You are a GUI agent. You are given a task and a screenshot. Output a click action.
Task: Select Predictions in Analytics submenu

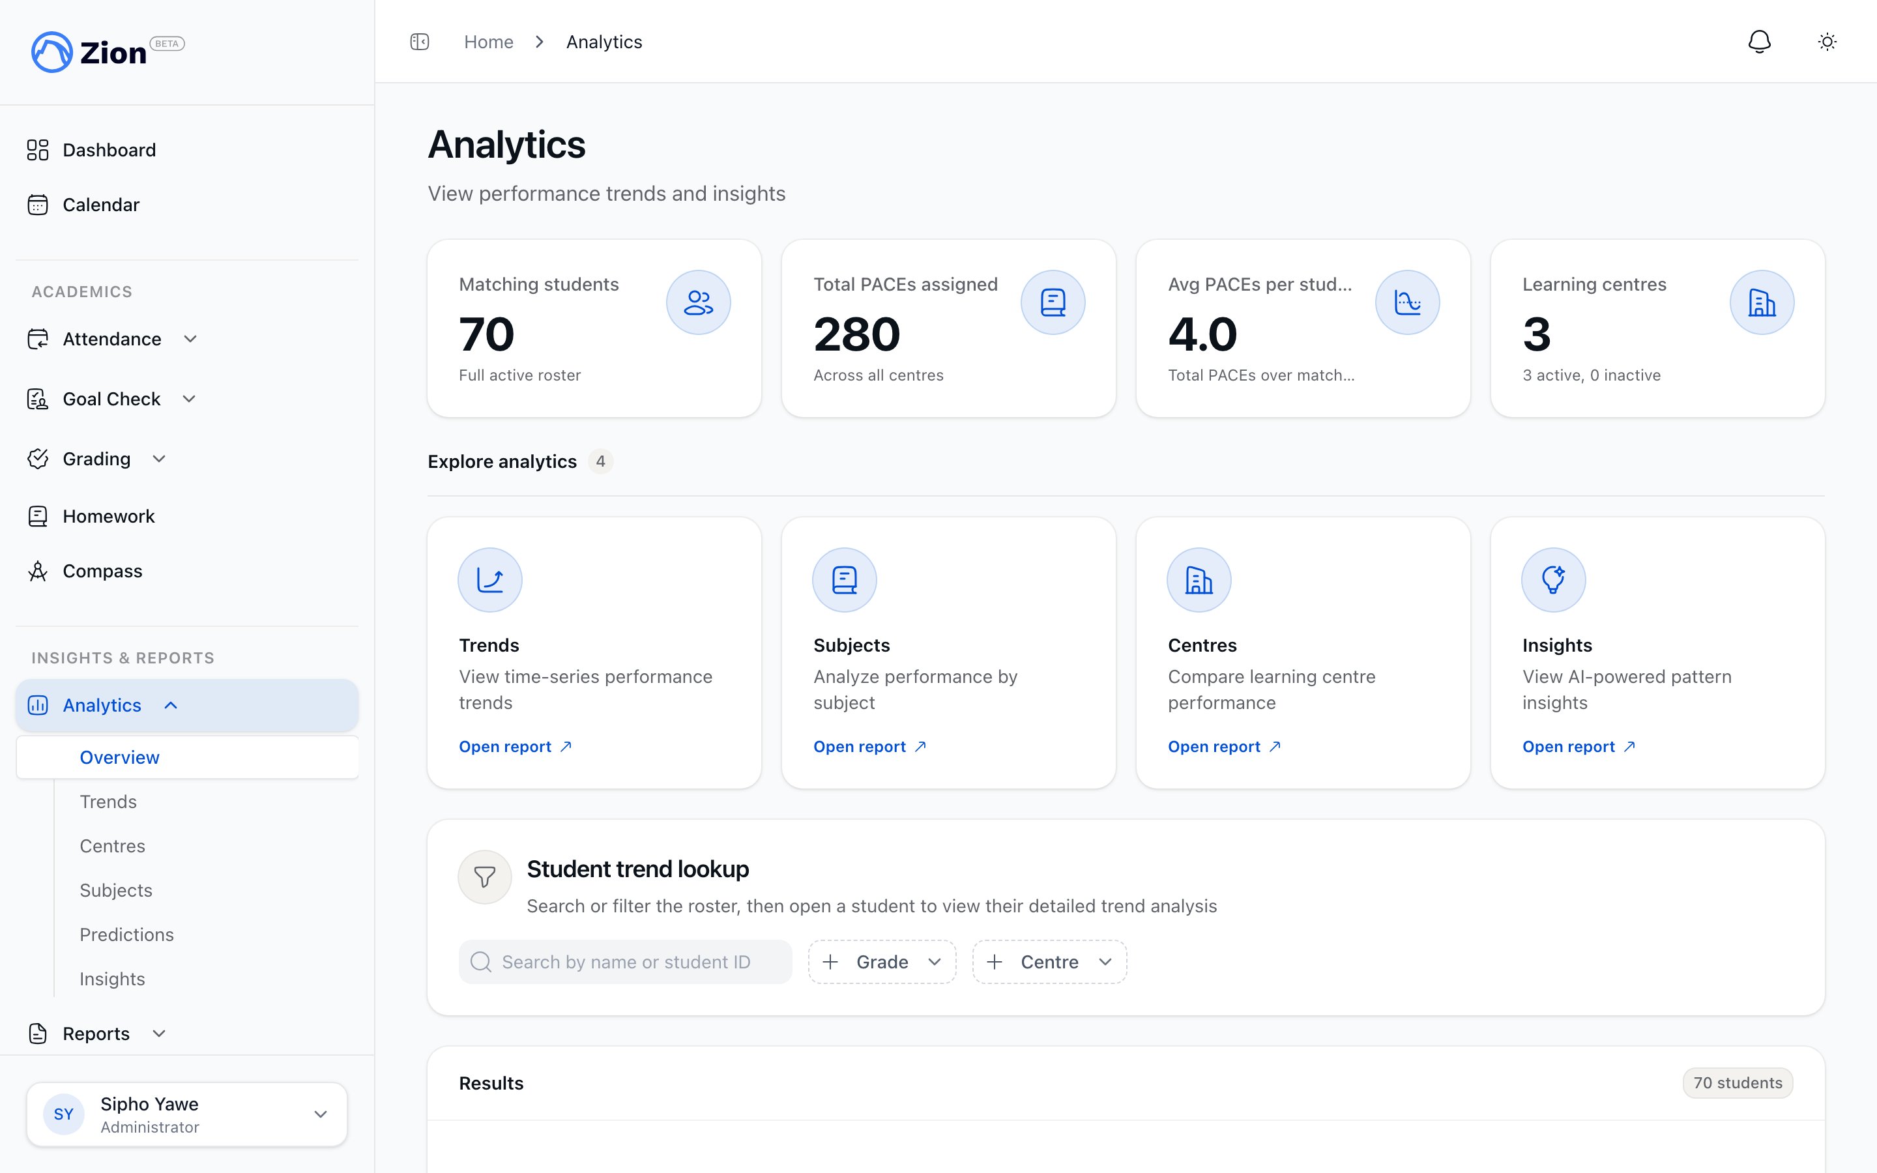(126, 934)
